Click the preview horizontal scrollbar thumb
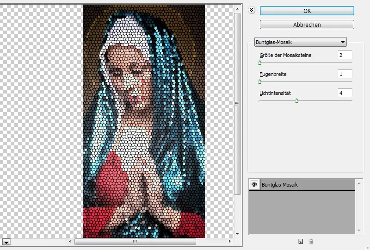The image size is (370, 250). pyautogui.click(x=135, y=242)
